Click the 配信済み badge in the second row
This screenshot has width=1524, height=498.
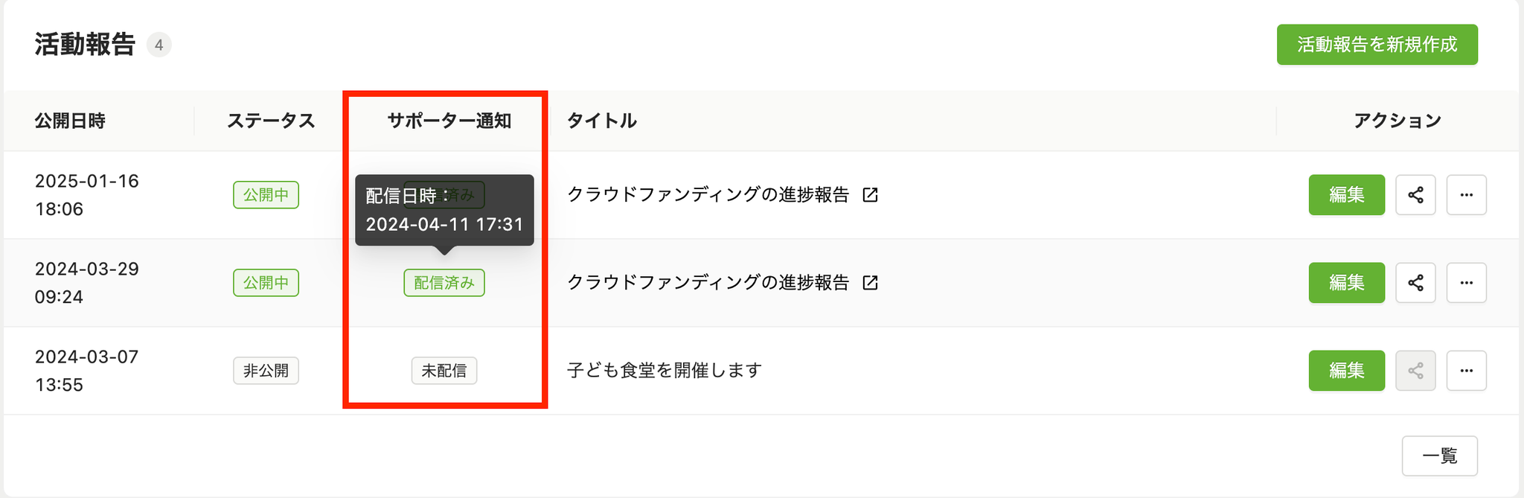[x=444, y=283]
